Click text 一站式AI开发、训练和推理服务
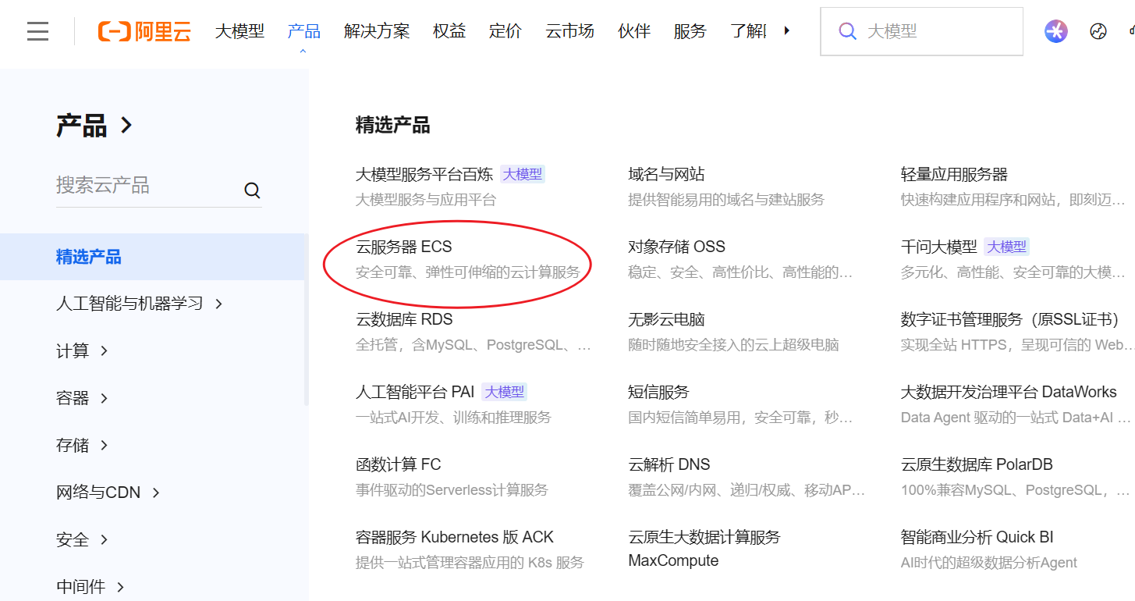This screenshot has height=601, width=1135. (x=453, y=418)
